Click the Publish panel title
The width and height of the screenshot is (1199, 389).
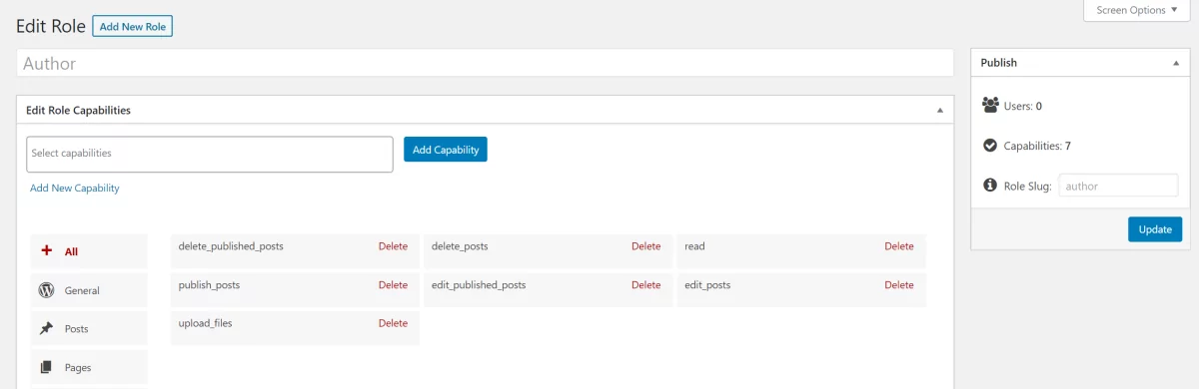click(999, 63)
